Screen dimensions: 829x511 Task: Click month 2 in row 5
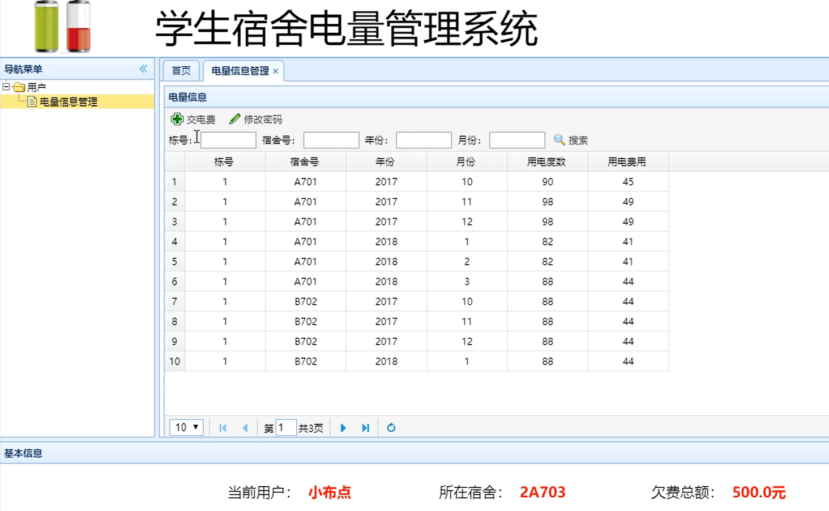[467, 262]
